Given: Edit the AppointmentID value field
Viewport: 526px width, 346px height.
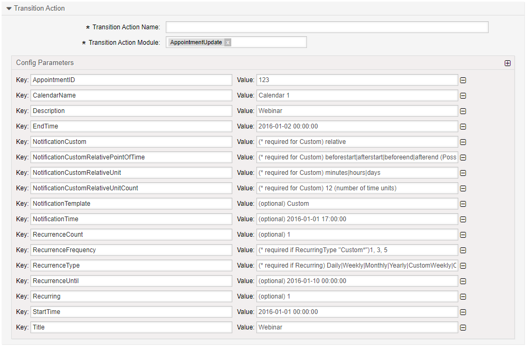Looking at the screenshot, I should point(357,80).
